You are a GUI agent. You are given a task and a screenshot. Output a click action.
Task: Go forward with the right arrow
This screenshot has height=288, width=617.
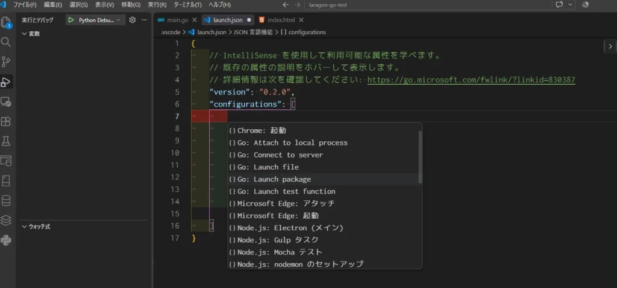(x=297, y=5)
